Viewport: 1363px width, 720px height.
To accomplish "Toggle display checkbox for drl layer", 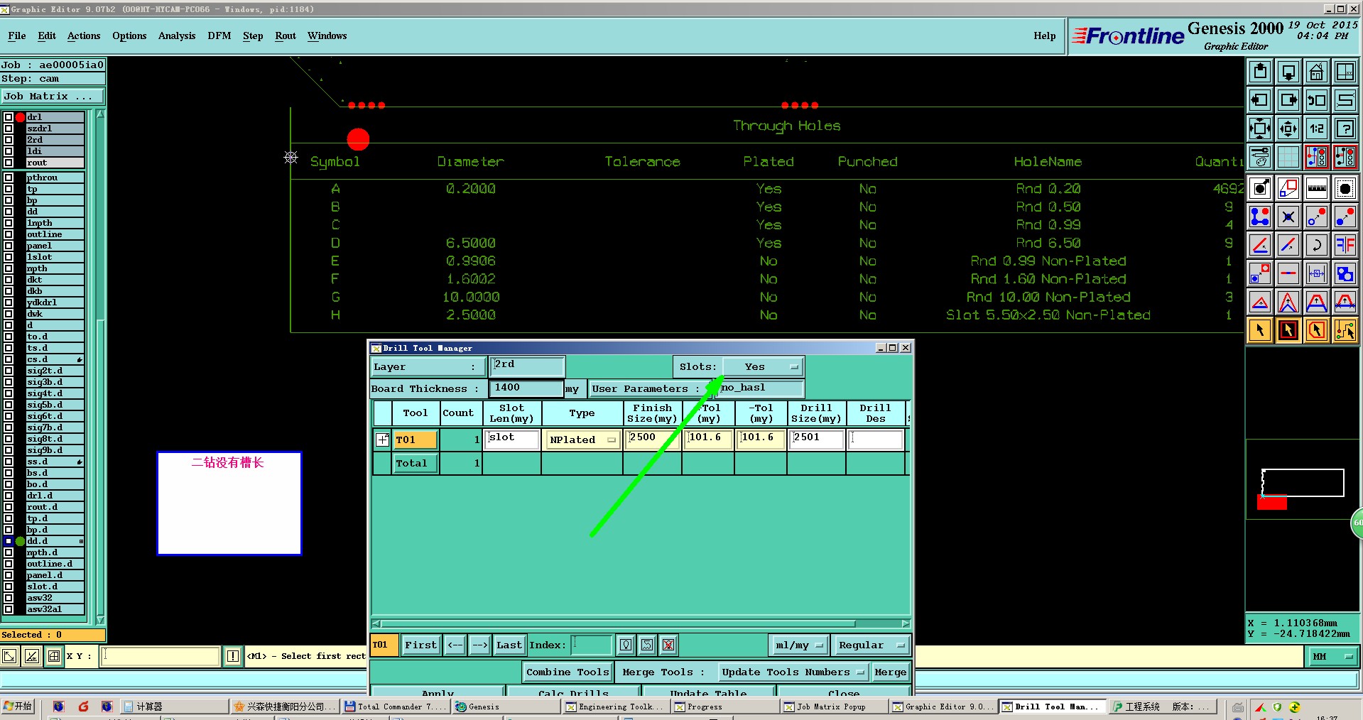I will [9, 117].
